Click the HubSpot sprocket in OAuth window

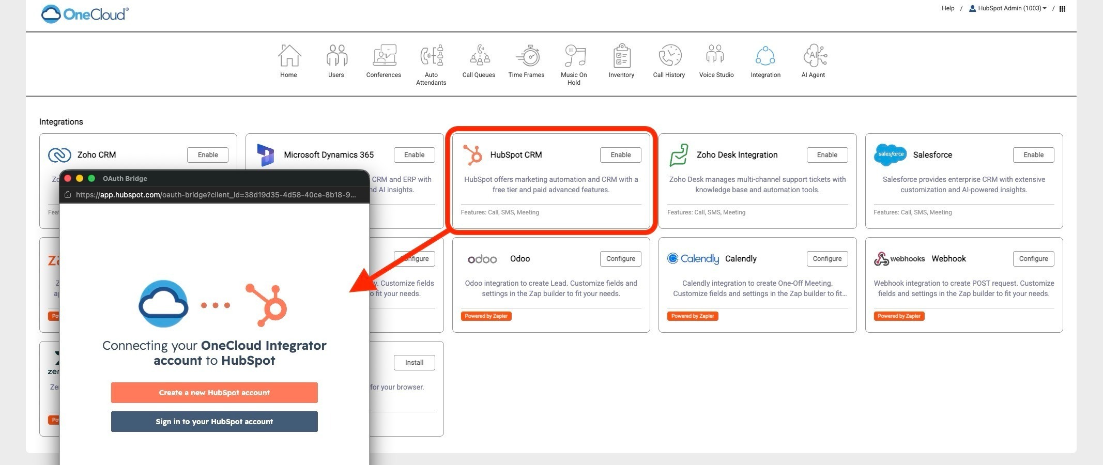[x=267, y=305]
